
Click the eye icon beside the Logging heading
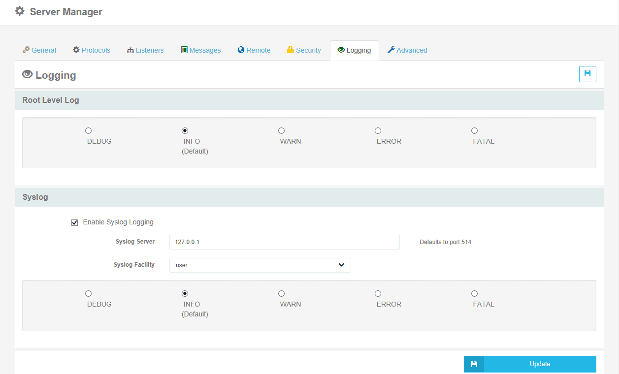(x=28, y=74)
